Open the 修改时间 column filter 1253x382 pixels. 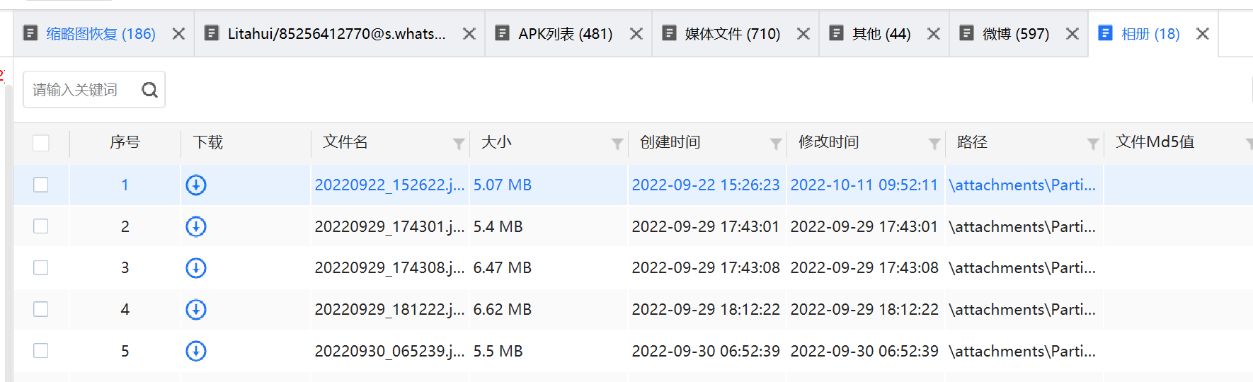[x=934, y=144]
